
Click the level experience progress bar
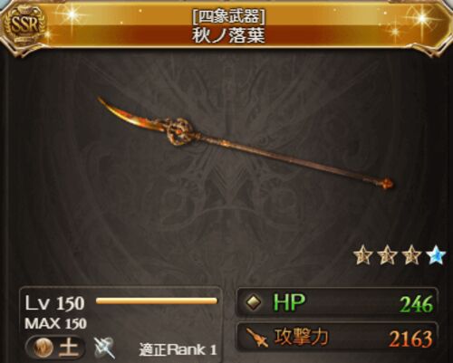click(x=157, y=301)
